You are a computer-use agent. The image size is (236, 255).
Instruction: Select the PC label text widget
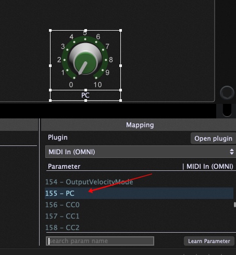[85, 95]
